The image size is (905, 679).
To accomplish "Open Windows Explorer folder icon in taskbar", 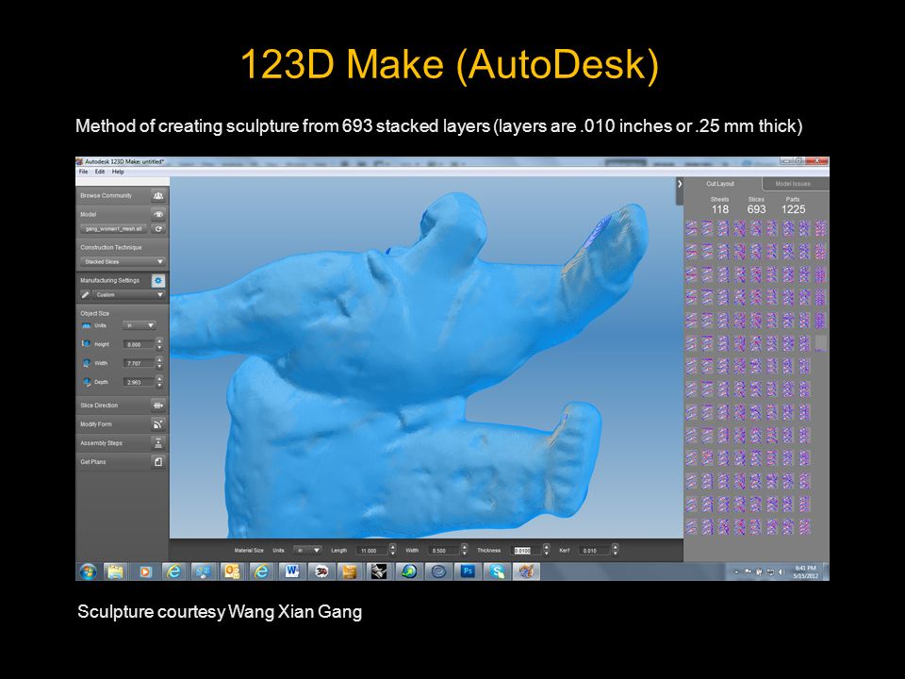I will click(x=115, y=572).
